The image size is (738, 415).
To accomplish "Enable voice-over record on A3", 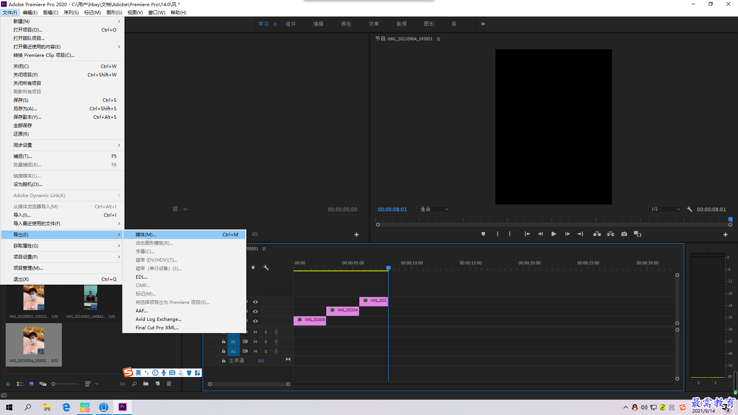I will pos(276,351).
